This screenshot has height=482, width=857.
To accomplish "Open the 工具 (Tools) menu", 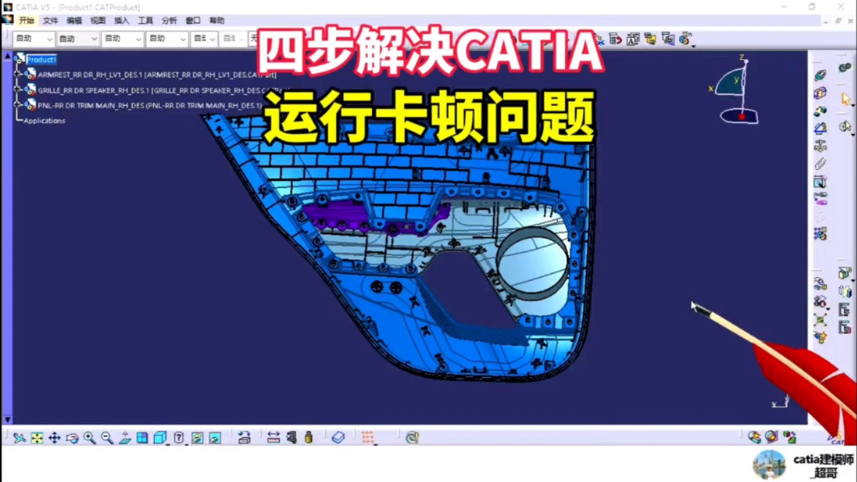I will click(x=145, y=20).
